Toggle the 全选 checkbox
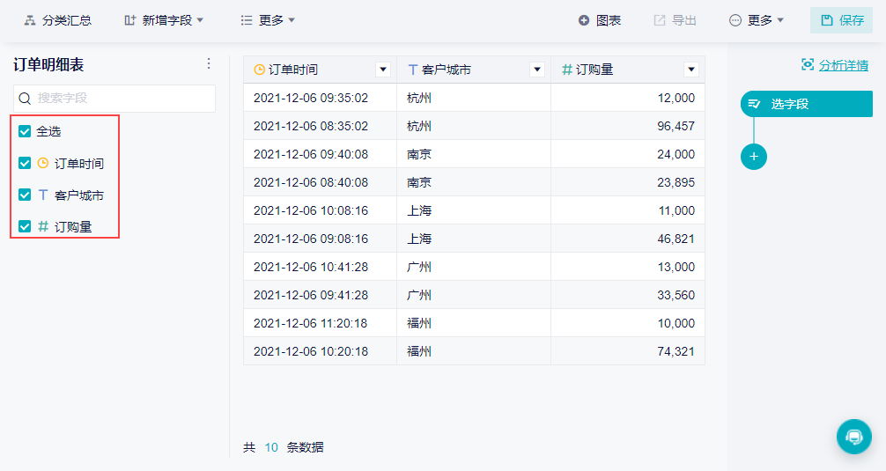Screen dimensions: 886x471 tap(25, 131)
